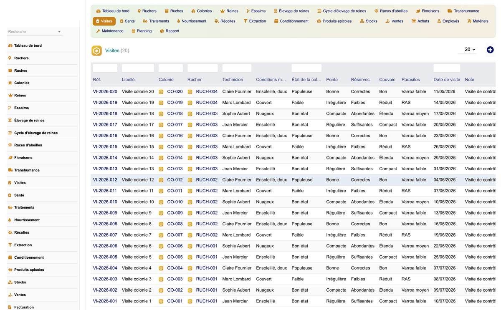The height and width of the screenshot is (310, 501).
Task: Open Élevage de reines in top navigation
Action: (x=291, y=11)
